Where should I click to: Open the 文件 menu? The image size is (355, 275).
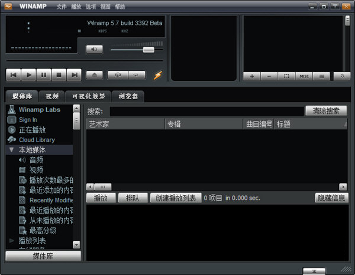[62, 6]
